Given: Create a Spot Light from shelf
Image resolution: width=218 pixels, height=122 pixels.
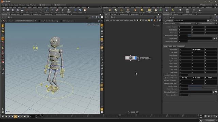Looking at the screenshot, I should point(115,11).
